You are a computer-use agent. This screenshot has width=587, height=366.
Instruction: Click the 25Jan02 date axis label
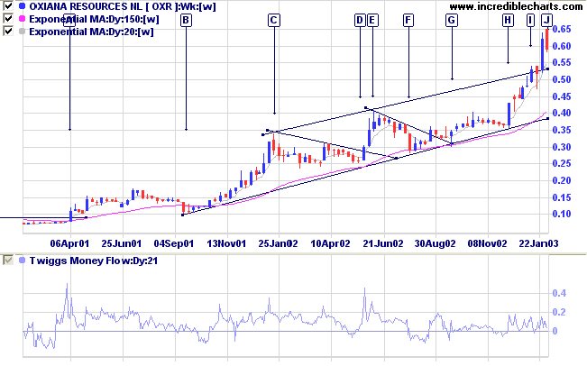tap(278, 244)
